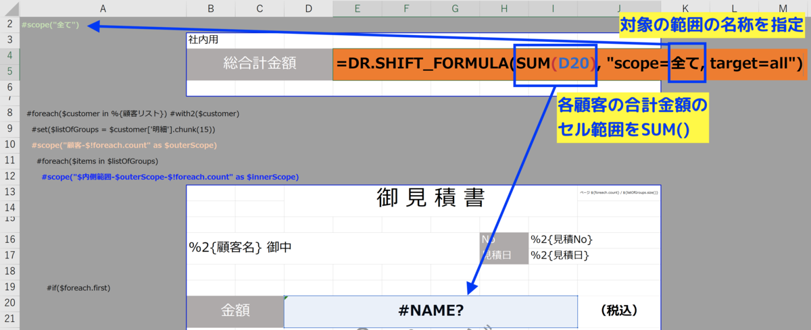Viewport: 811px width, 330px height.
Task: Click row 18 header
Action: [x=9, y=271]
